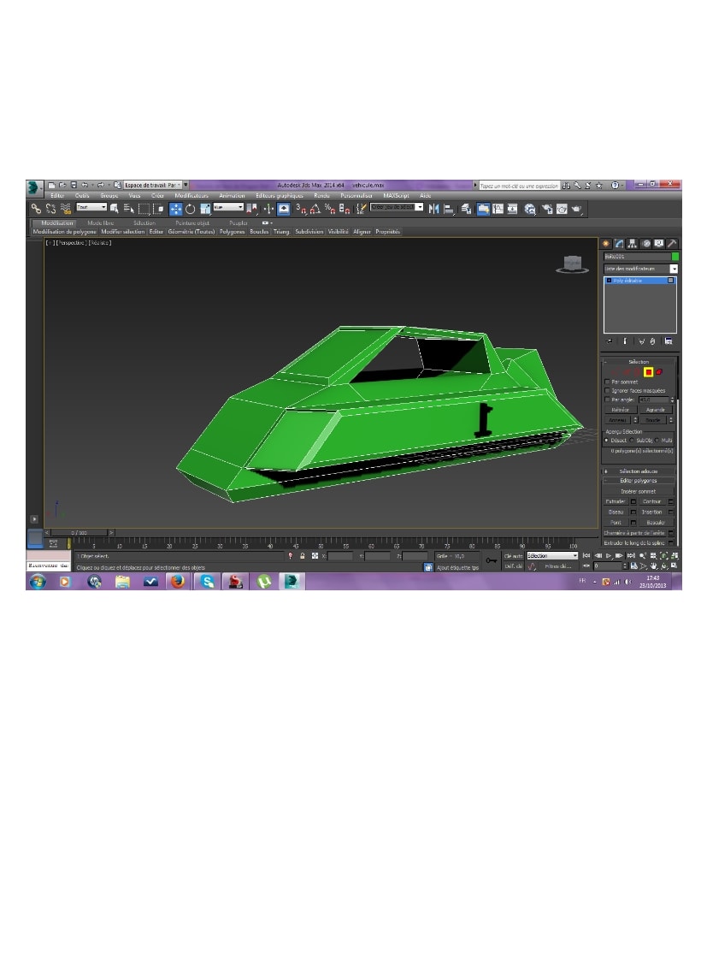Viewport: 707px width, 977px height.
Task: Open the MAXScript menu
Action: (x=396, y=196)
